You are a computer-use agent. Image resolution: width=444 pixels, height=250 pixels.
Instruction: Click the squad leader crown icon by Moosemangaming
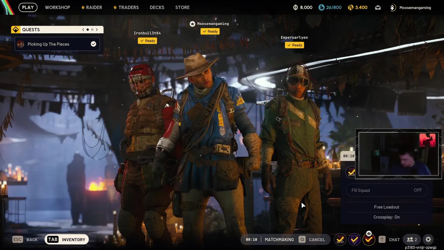click(193, 24)
